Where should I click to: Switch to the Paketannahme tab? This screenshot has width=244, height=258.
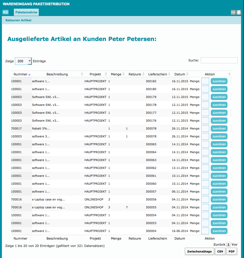pyautogui.click(x=26, y=12)
